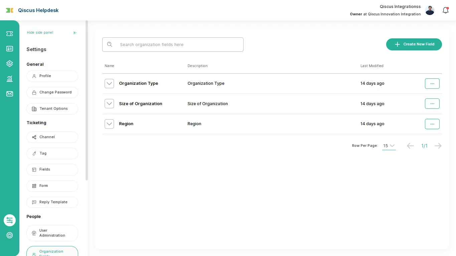Open the Tenant Options settings menu
Viewport: 456px width, 256px height.
pos(52,109)
